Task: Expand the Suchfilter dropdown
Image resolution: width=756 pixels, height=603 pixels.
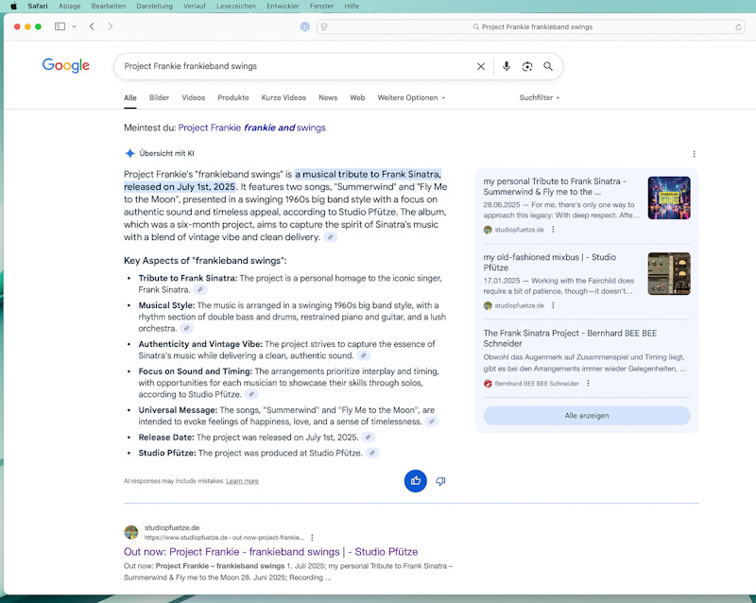Action: click(539, 97)
